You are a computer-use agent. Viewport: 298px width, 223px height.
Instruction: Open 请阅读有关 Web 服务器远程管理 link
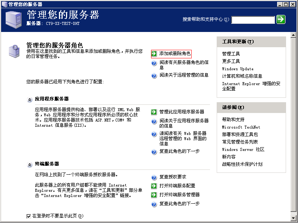tap(183, 139)
